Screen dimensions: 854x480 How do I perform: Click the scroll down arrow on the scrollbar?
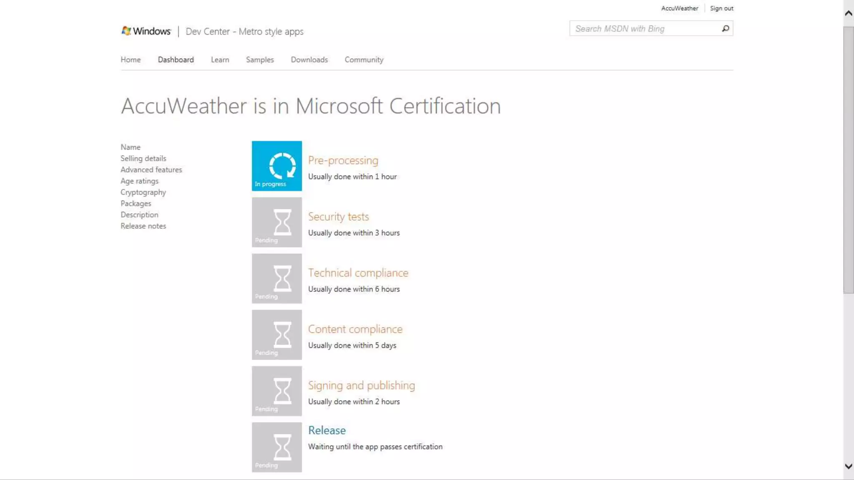click(848, 466)
